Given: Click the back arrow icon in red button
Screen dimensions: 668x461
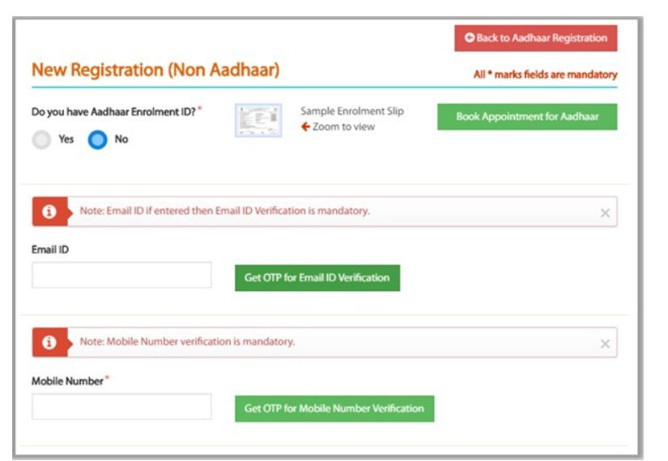Looking at the screenshot, I should tap(470, 38).
